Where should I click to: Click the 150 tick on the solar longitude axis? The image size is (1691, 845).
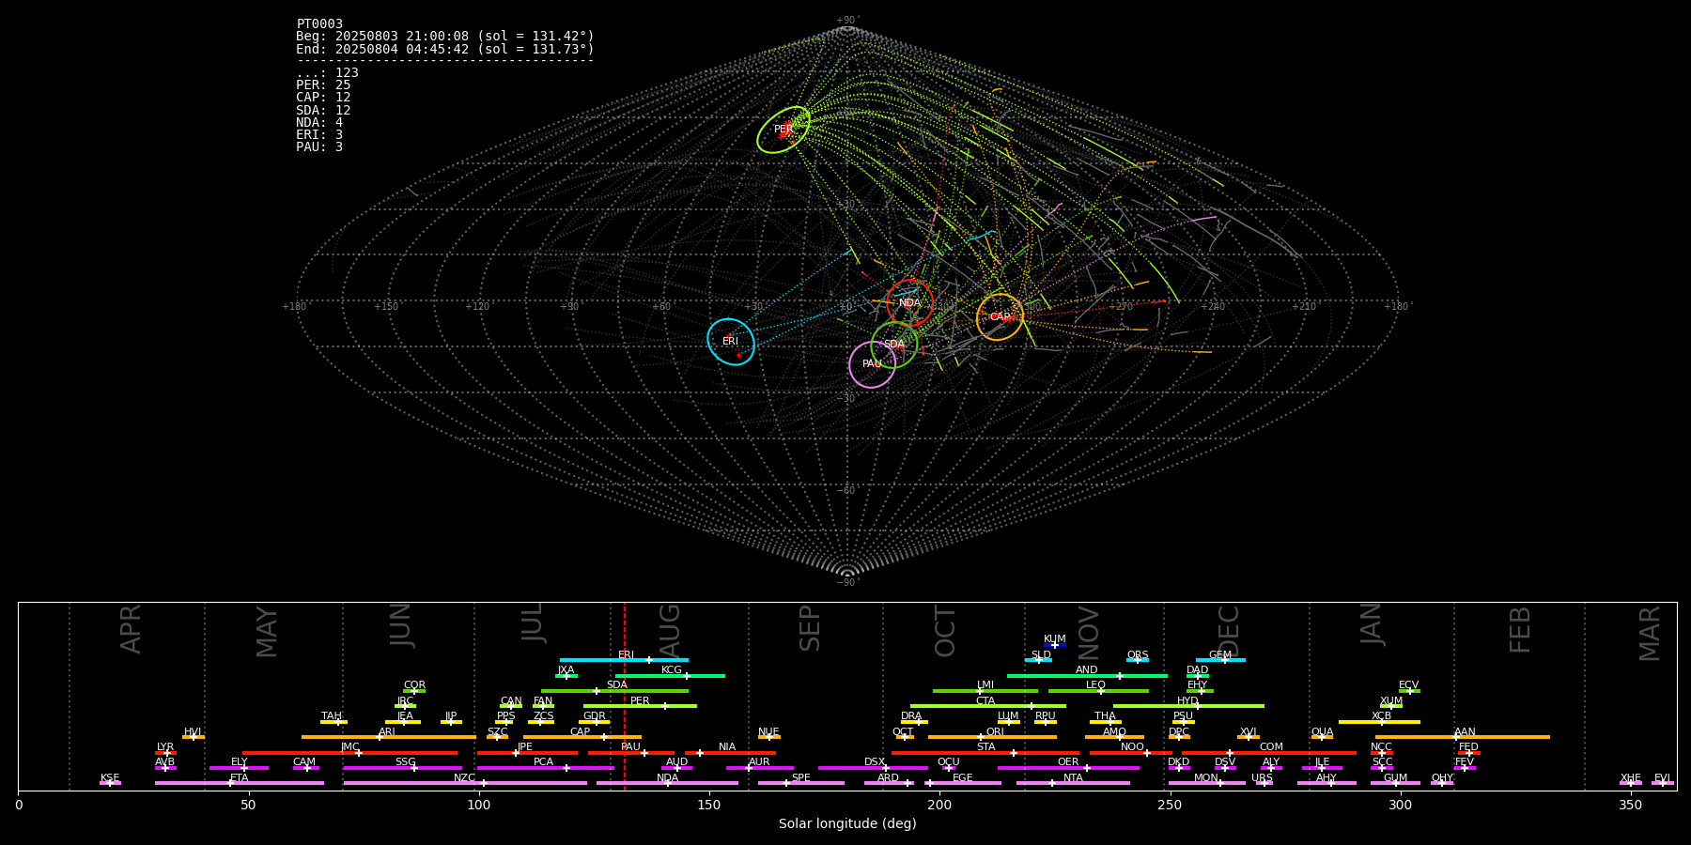(709, 805)
